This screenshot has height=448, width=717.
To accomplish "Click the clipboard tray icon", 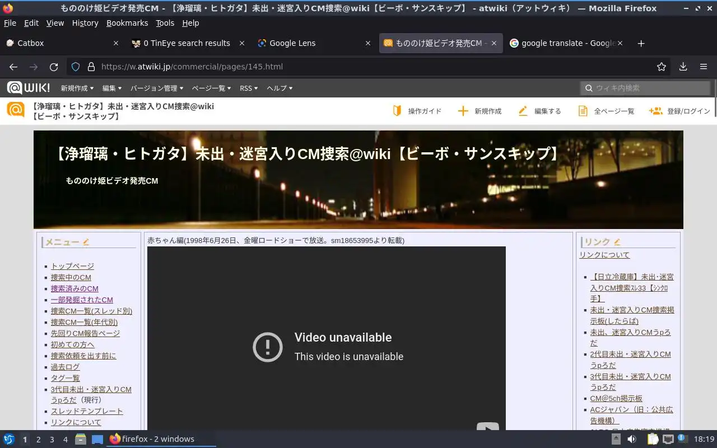I will point(653,439).
